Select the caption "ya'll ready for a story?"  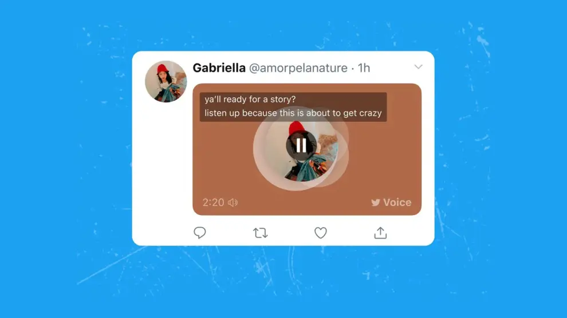click(x=250, y=100)
